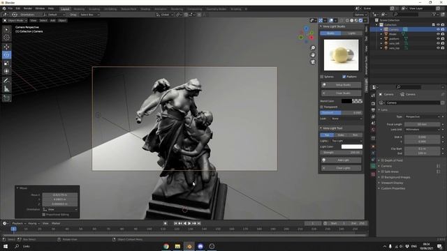Open the Object Mode dropdown
The width and height of the screenshot is (447, 251).
15,20
